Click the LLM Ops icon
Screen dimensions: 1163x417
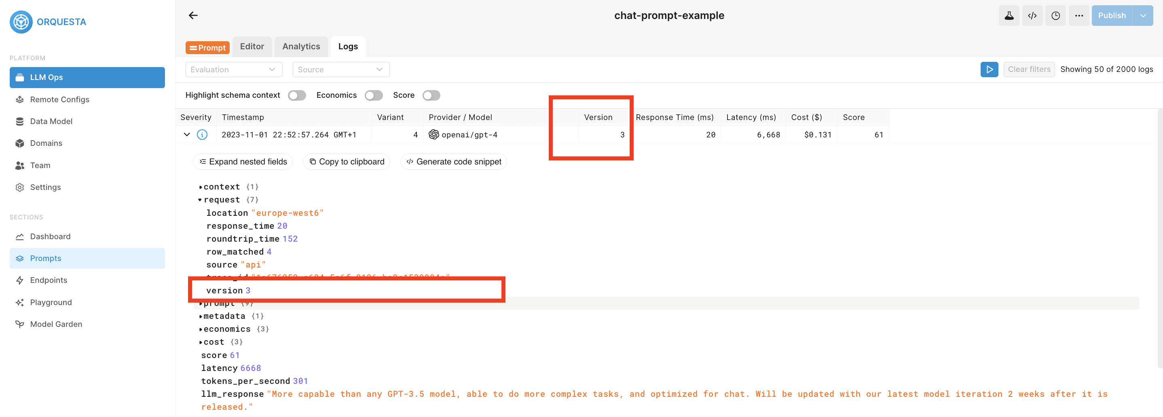pos(19,77)
